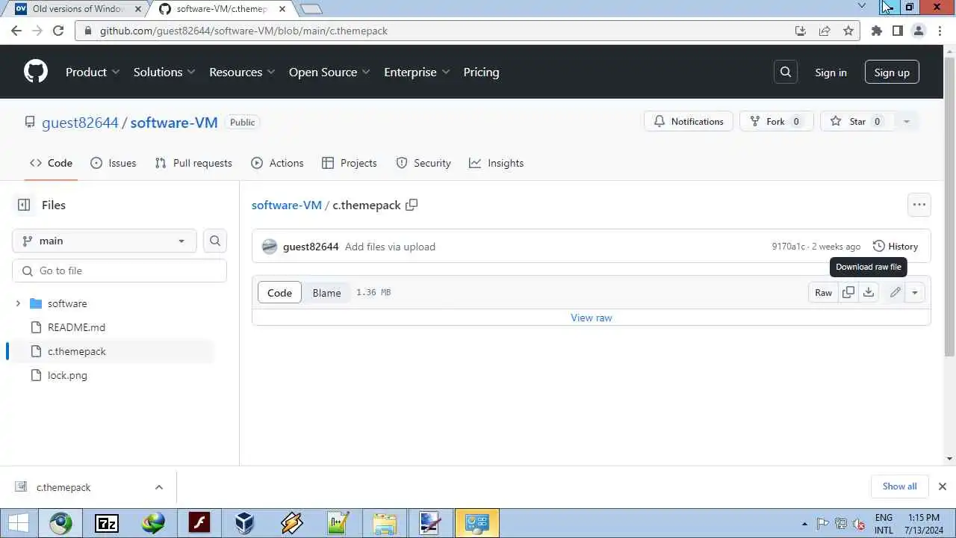Close the downloads bar
This screenshot has height=538, width=956.
[x=942, y=486]
